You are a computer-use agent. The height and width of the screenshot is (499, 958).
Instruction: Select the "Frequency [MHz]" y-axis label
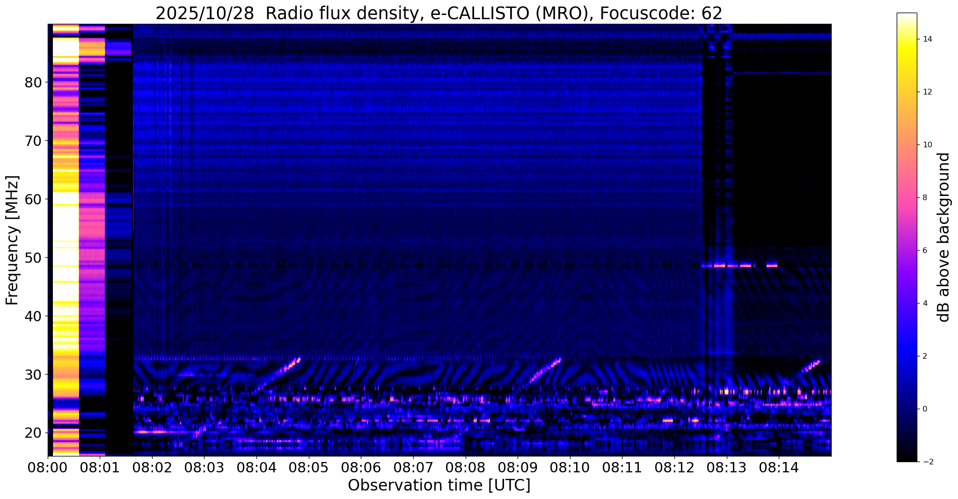12,240
